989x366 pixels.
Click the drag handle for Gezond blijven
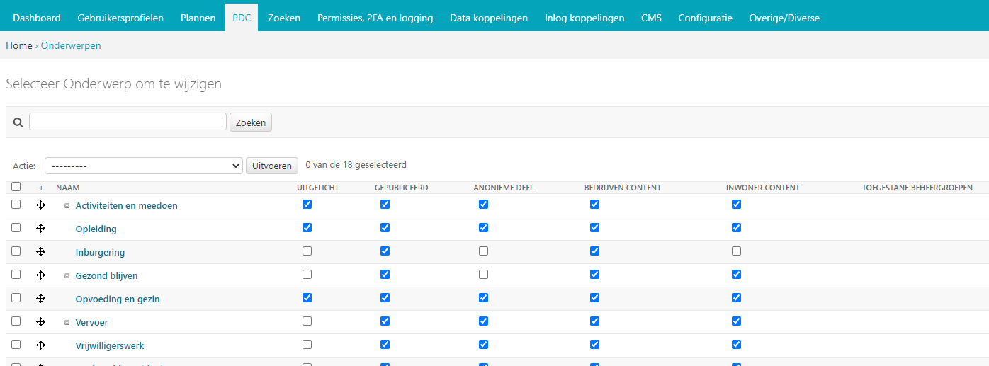(x=41, y=275)
